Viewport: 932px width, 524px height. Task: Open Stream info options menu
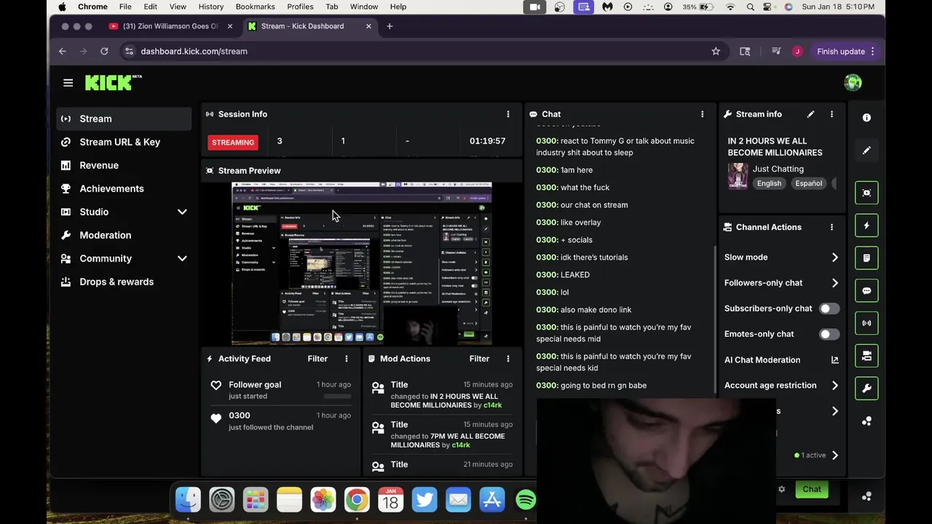(x=832, y=114)
